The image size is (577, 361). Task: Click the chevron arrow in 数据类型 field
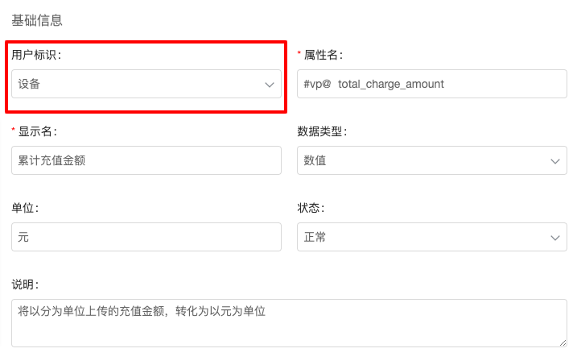pyautogui.click(x=555, y=161)
